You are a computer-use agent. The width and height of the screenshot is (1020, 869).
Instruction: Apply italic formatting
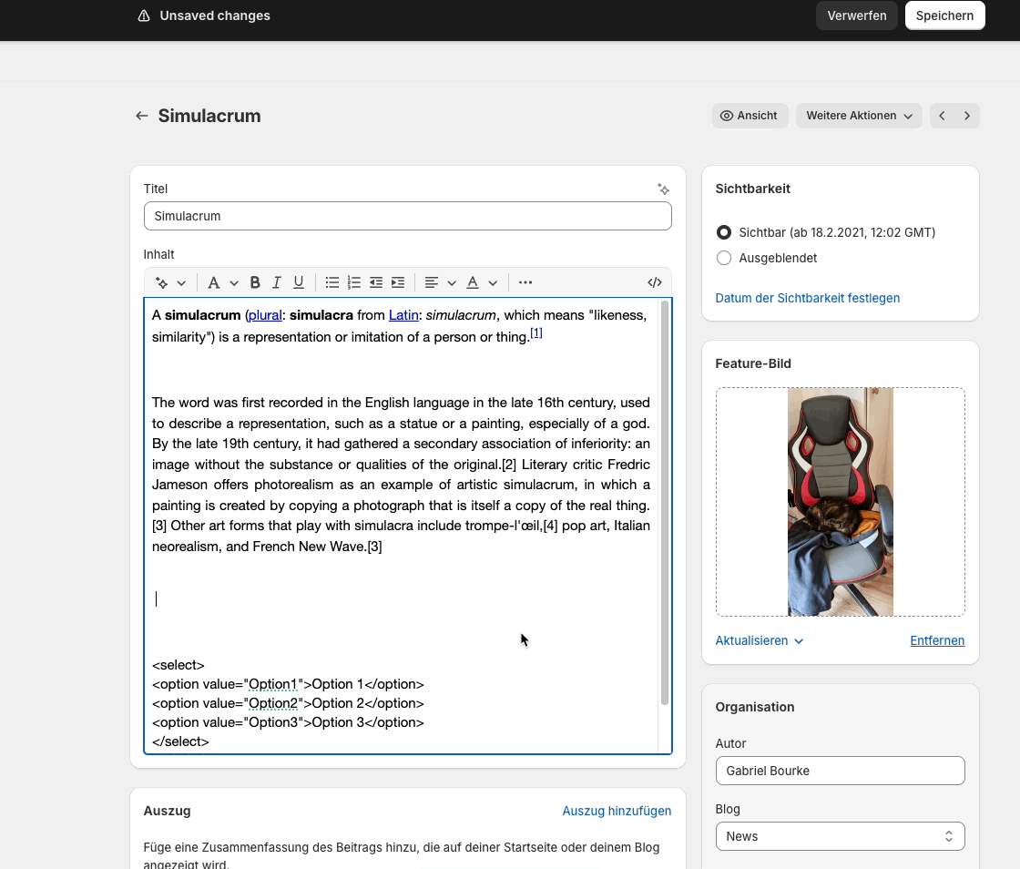pyautogui.click(x=277, y=282)
